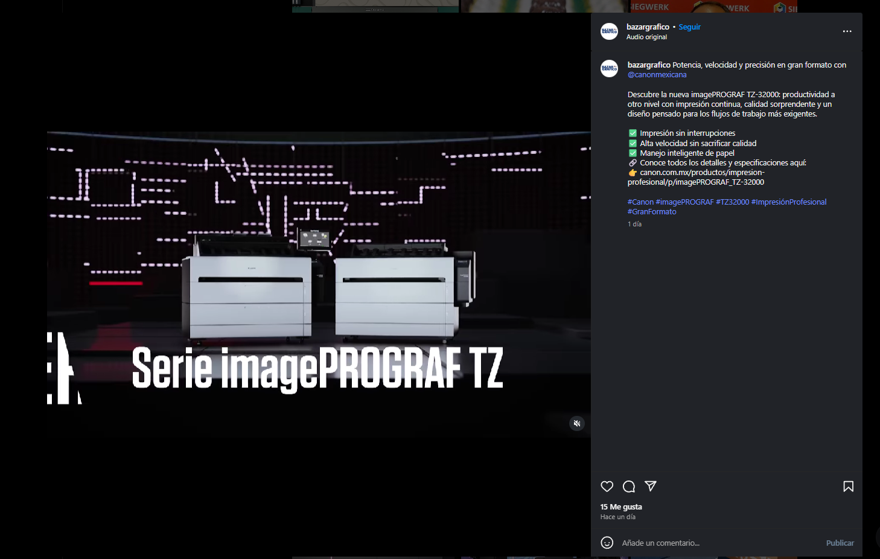Open comments with the speech bubble icon
The height and width of the screenshot is (559, 880).
[x=629, y=487]
